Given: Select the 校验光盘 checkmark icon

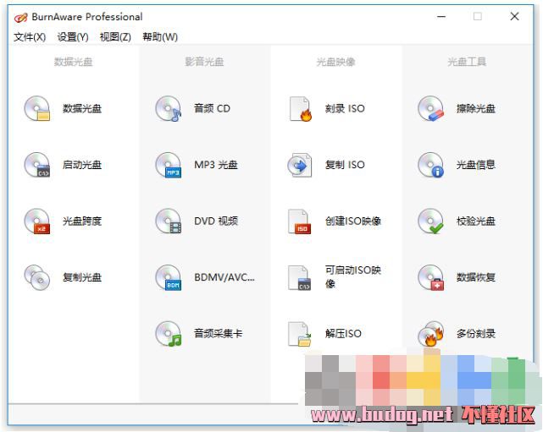Looking at the screenshot, I should 431,221.
